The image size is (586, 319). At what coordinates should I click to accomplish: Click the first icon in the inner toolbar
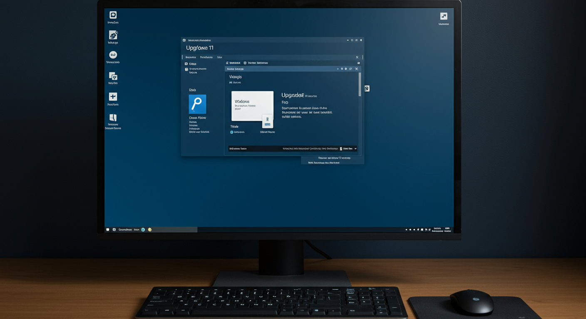click(x=227, y=63)
